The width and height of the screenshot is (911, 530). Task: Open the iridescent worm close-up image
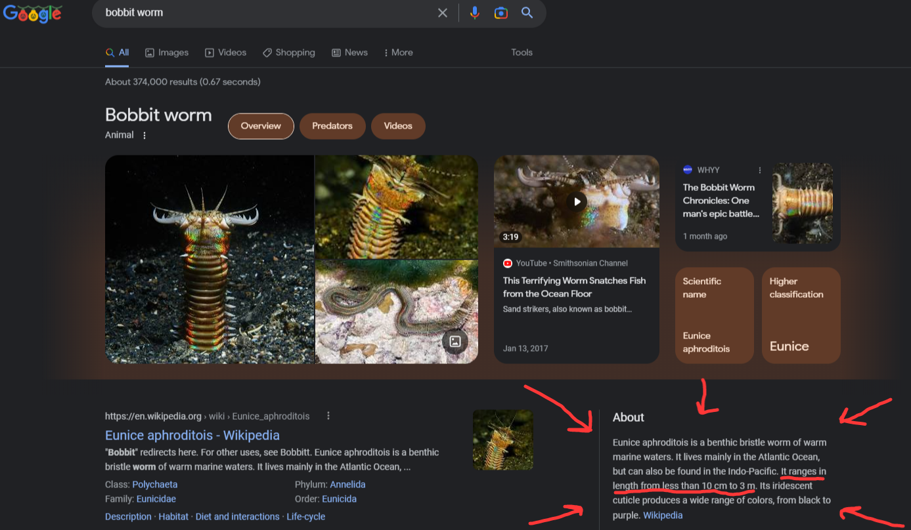pos(397,207)
